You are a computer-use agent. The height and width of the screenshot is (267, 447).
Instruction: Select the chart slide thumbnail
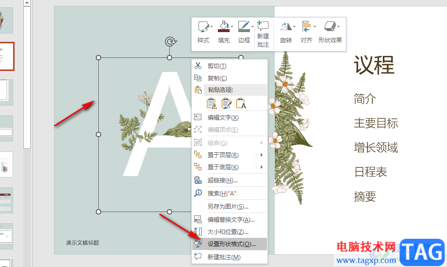[x=6, y=164]
